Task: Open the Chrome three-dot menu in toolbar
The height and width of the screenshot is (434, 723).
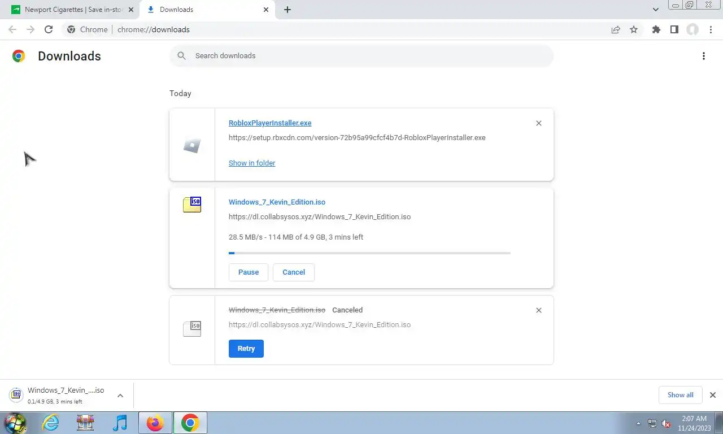Action: click(x=711, y=29)
